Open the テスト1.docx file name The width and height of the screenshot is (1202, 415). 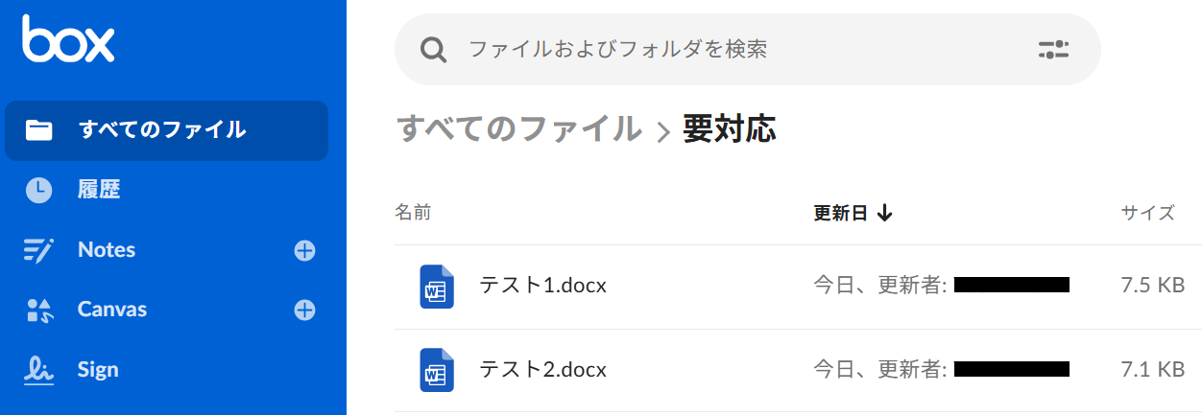pyautogui.click(x=542, y=286)
